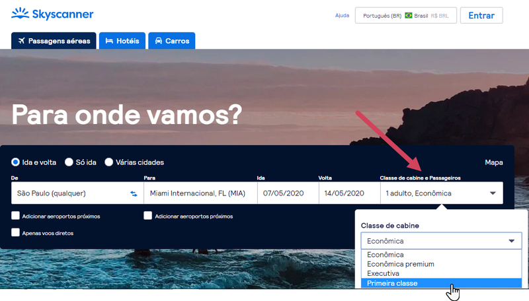Swap origin and destination arrows icon

[x=134, y=193]
